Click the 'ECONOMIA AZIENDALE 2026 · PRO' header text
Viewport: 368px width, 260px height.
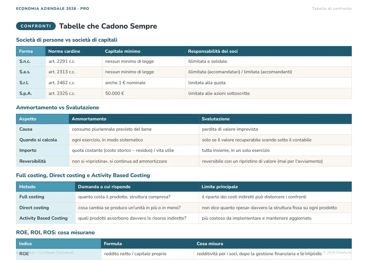[53, 9]
